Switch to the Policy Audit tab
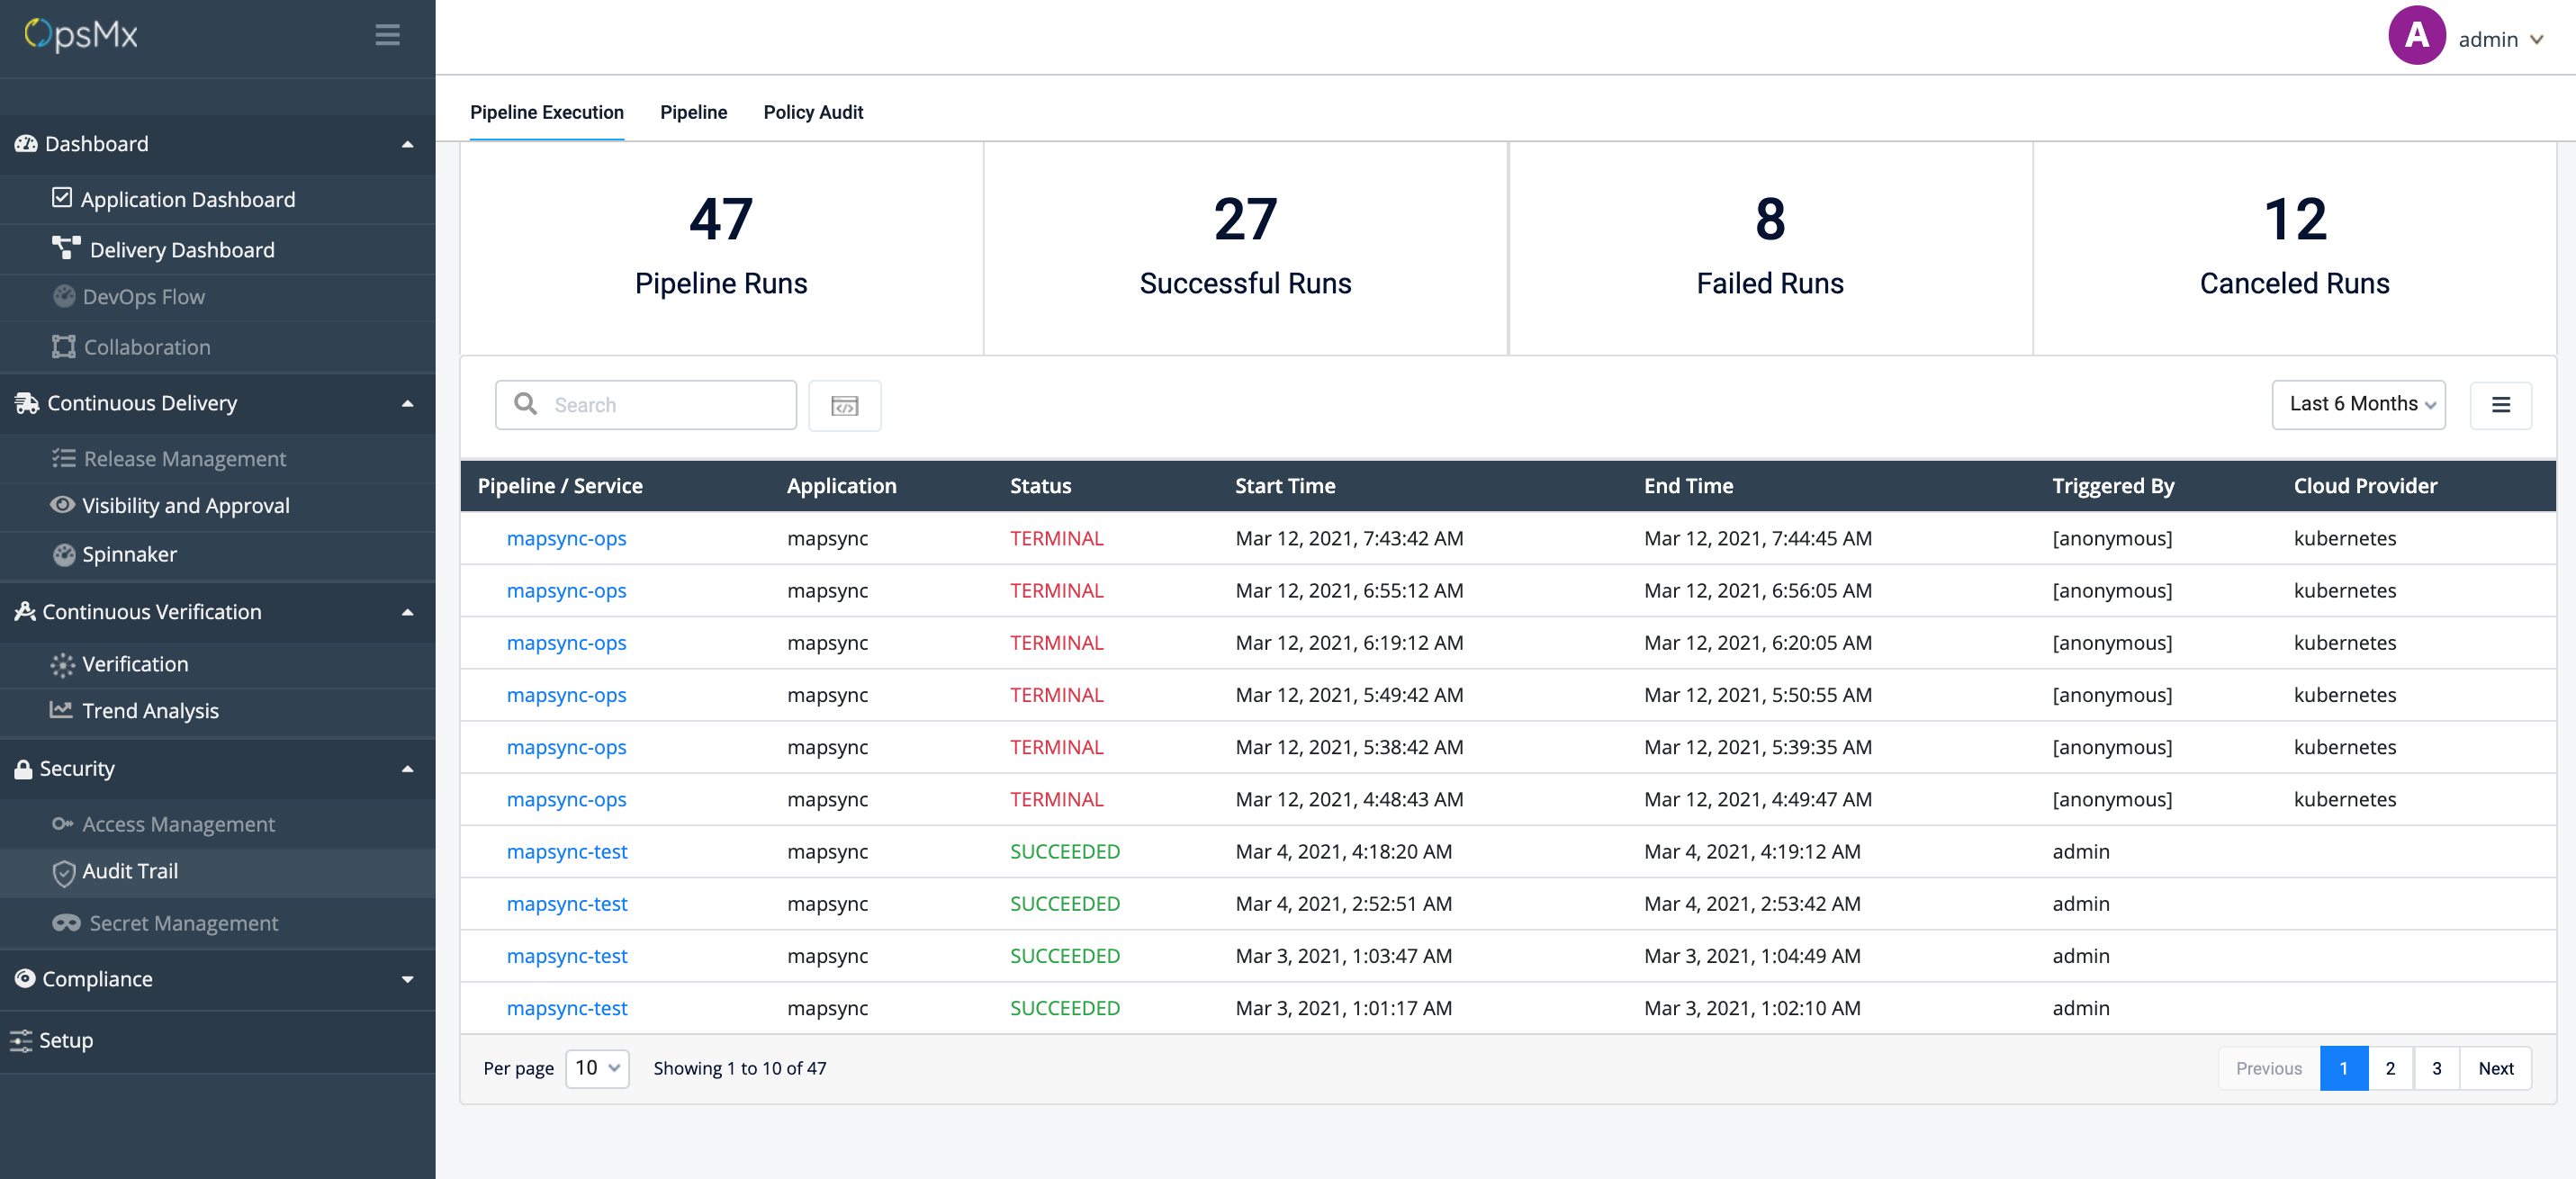2576x1179 pixels. (x=813, y=112)
